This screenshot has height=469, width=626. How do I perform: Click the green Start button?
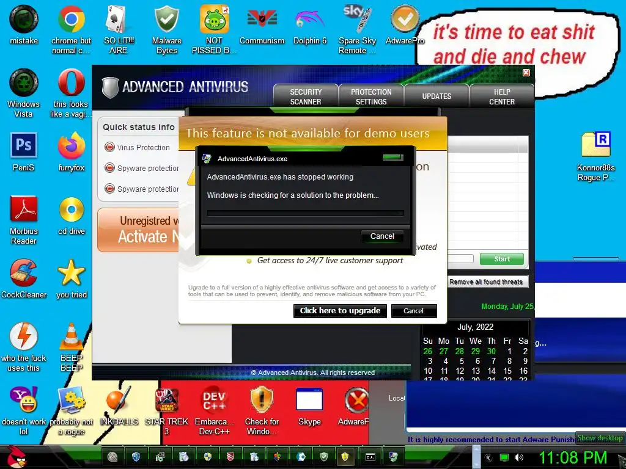coord(502,259)
